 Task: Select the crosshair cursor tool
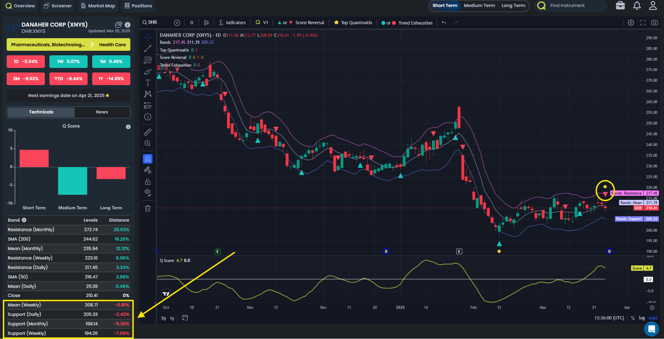click(148, 37)
